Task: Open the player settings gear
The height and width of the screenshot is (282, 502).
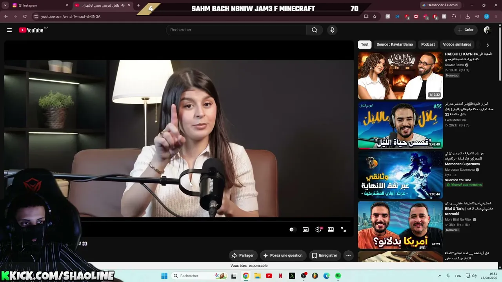Action: [318, 230]
